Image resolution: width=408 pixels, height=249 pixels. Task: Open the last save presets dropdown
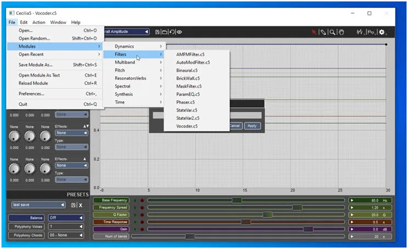point(38,205)
